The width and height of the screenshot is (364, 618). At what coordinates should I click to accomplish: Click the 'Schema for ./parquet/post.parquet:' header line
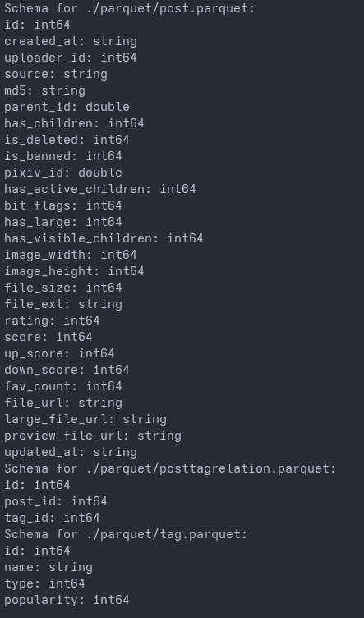[130, 8]
